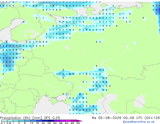Select the 10–15 mm legend color swatch
160x124 pixels.
33,121
